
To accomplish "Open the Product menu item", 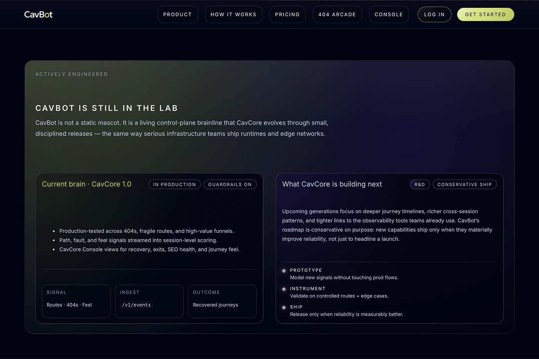I will (178, 14).
